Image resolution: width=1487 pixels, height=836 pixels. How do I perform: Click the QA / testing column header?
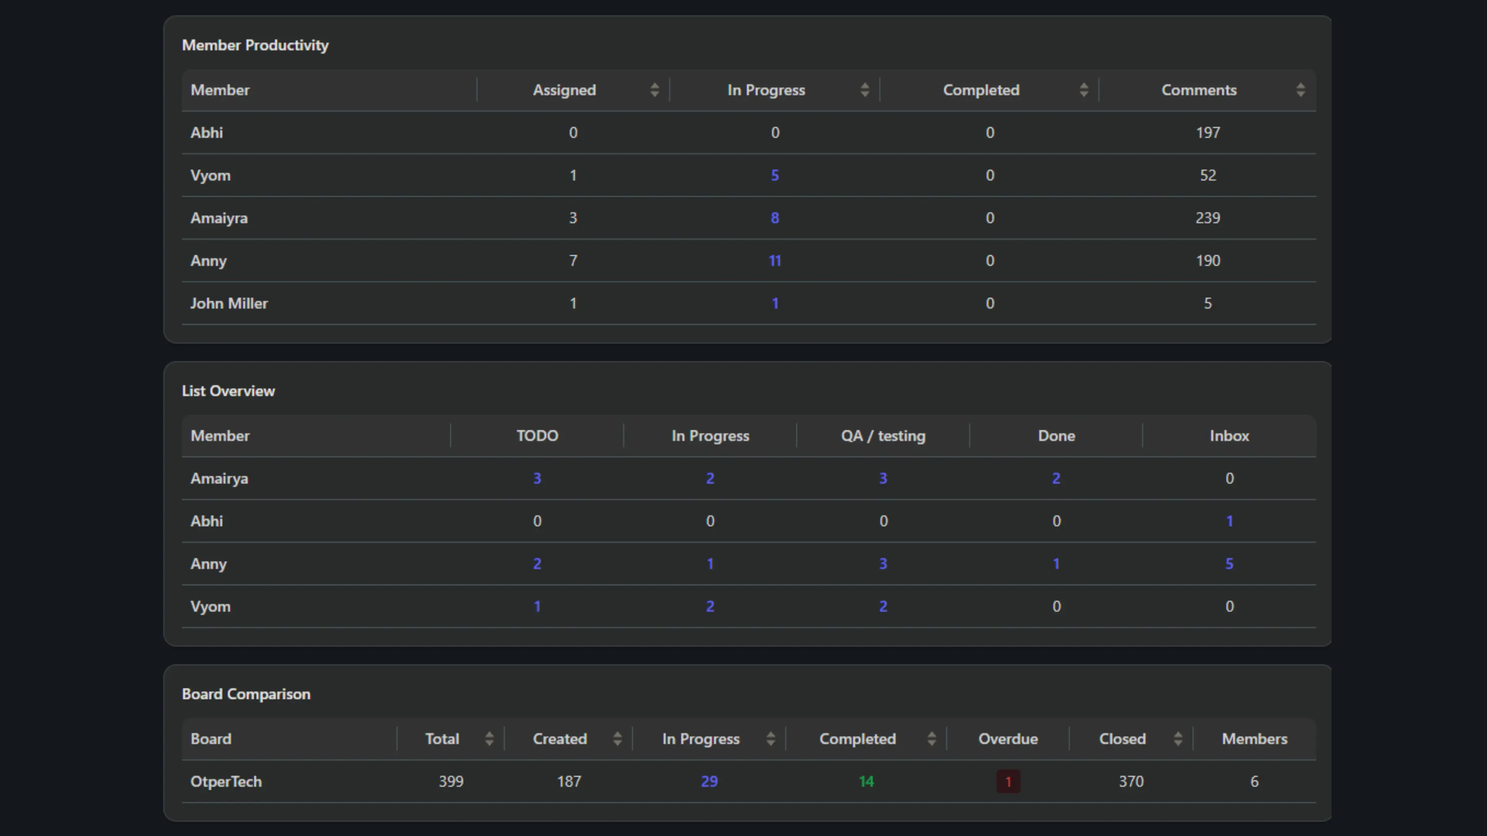point(883,436)
